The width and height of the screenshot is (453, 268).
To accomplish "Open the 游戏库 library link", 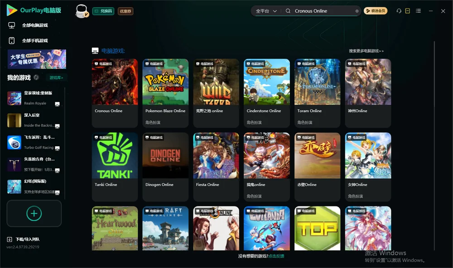I will pyautogui.click(x=56, y=77).
